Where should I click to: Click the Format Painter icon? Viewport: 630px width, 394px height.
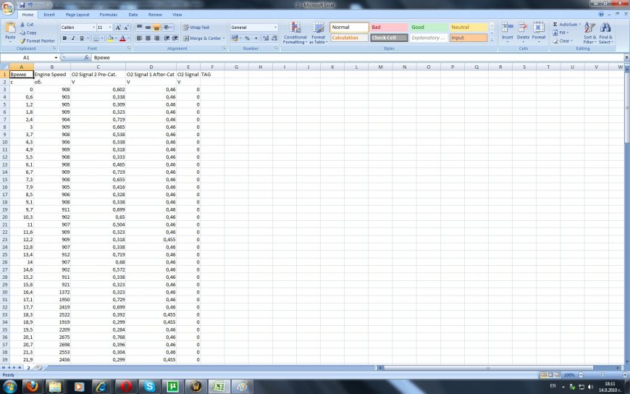pos(23,41)
